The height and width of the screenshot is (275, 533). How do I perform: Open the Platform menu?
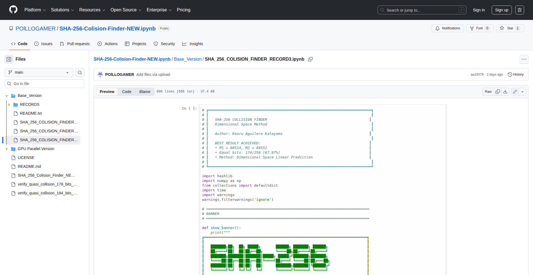point(35,10)
